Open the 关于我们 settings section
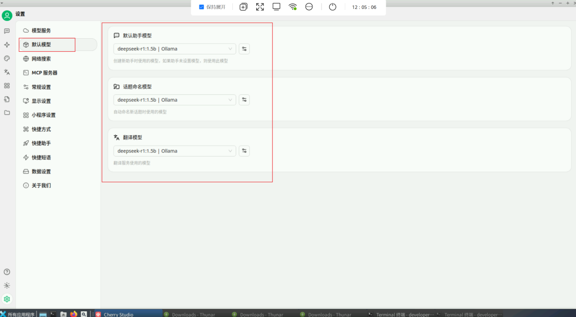Viewport: 576px width, 317px height. pos(58,185)
